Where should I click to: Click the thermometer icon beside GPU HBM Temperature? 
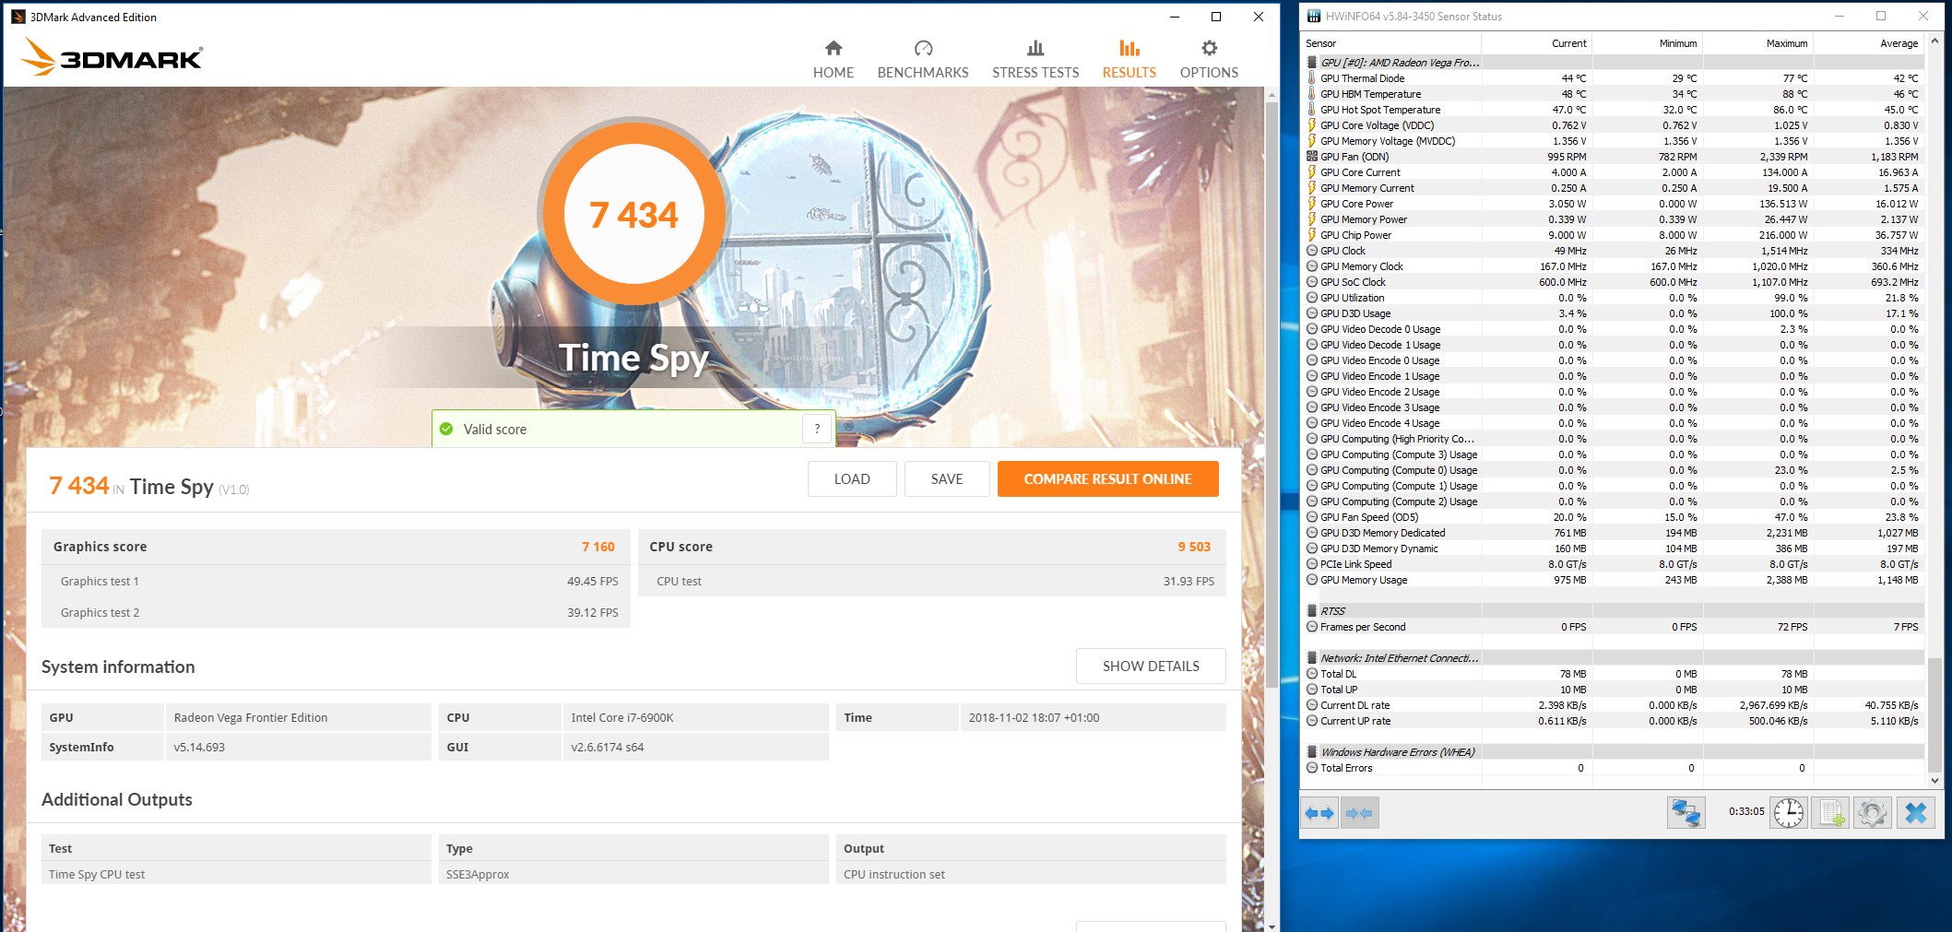pyautogui.click(x=1311, y=94)
